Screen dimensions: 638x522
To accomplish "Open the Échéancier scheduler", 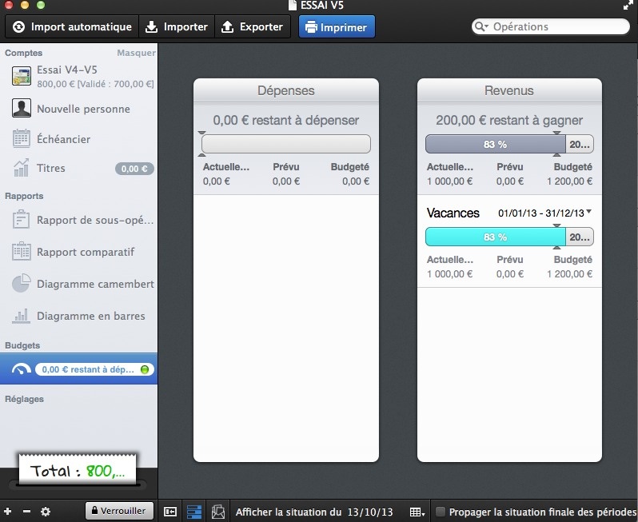I will [x=79, y=139].
